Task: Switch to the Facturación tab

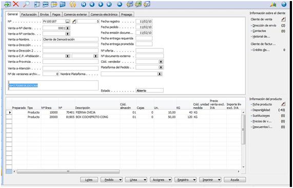Action: point(29,14)
